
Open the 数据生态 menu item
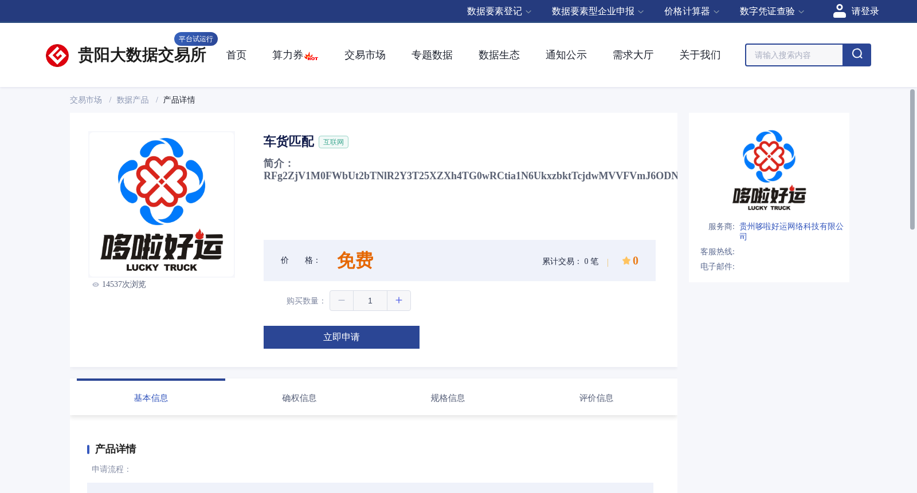(499, 55)
